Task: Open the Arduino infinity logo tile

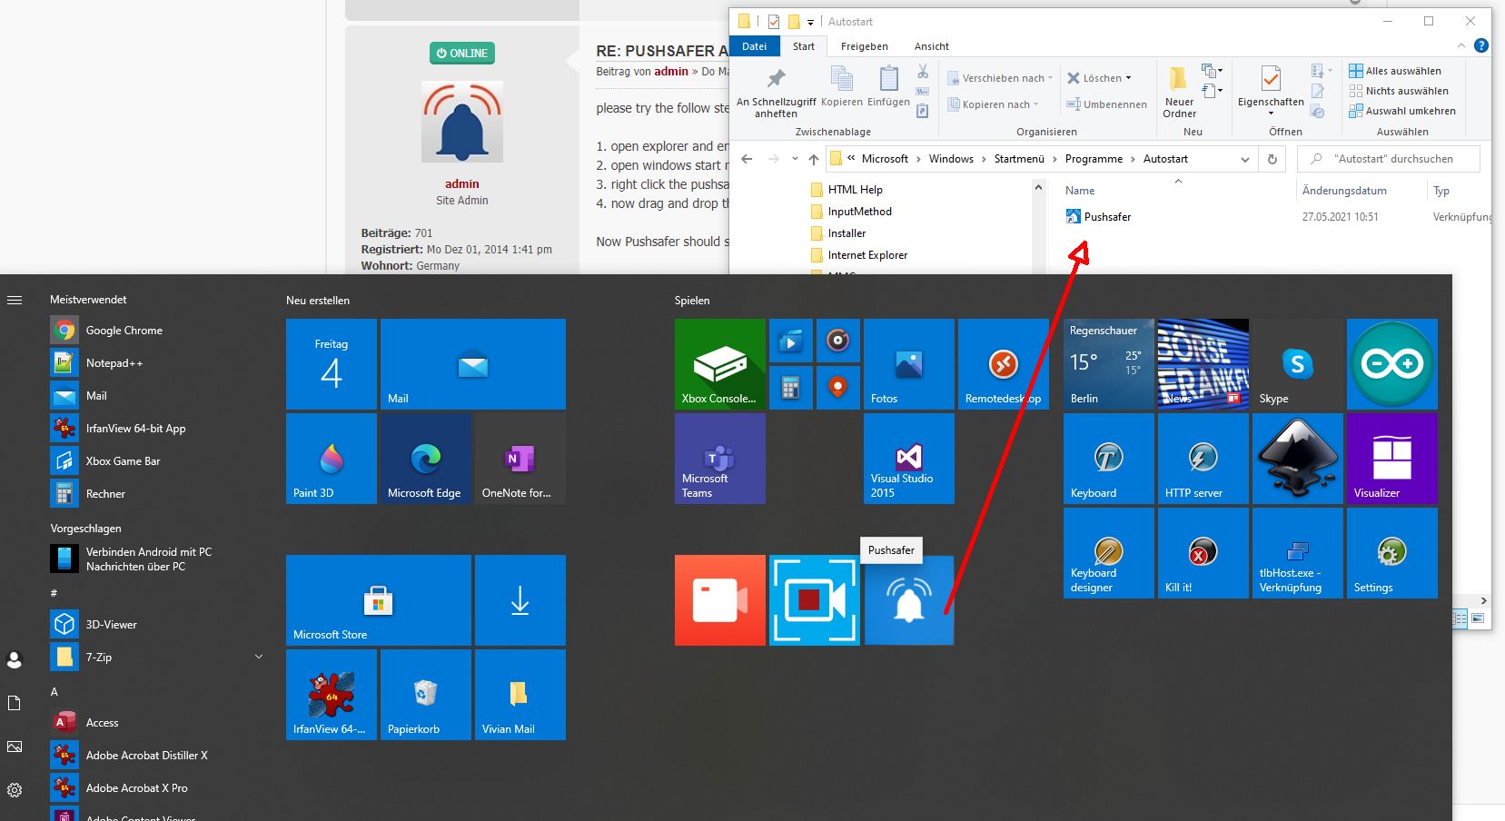Action: coord(1392,364)
